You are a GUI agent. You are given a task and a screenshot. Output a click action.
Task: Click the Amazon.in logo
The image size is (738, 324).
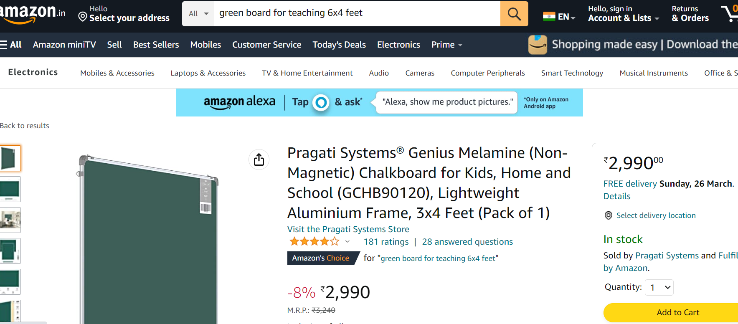[x=33, y=13]
